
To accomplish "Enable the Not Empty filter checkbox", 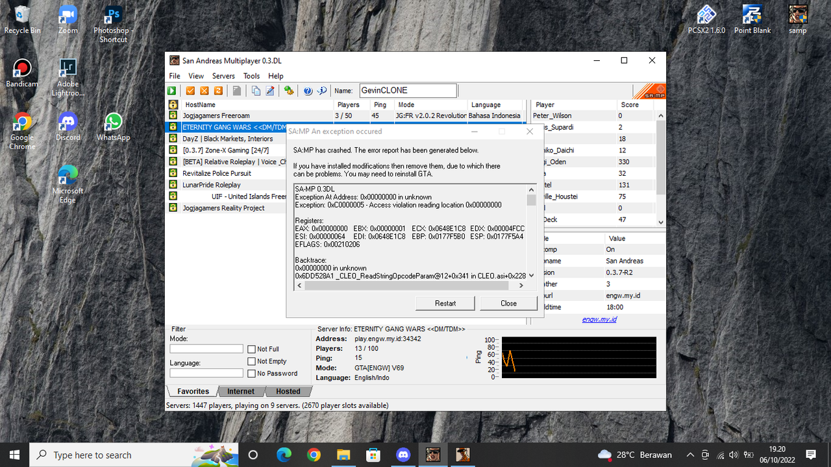I will tap(252, 361).
